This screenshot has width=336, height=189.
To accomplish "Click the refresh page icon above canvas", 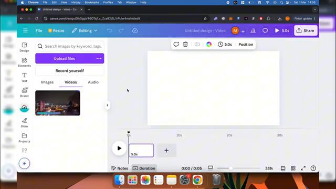I will (x=176, y=44).
